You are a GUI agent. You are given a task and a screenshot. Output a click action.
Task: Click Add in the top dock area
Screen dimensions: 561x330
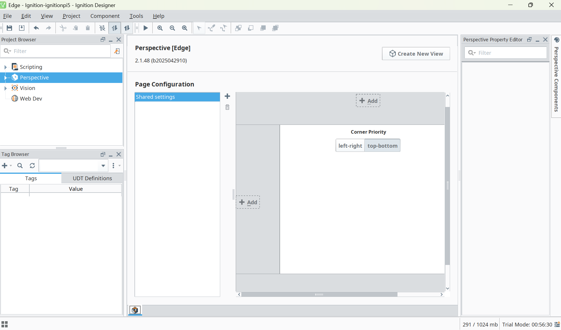pyautogui.click(x=368, y=101)
